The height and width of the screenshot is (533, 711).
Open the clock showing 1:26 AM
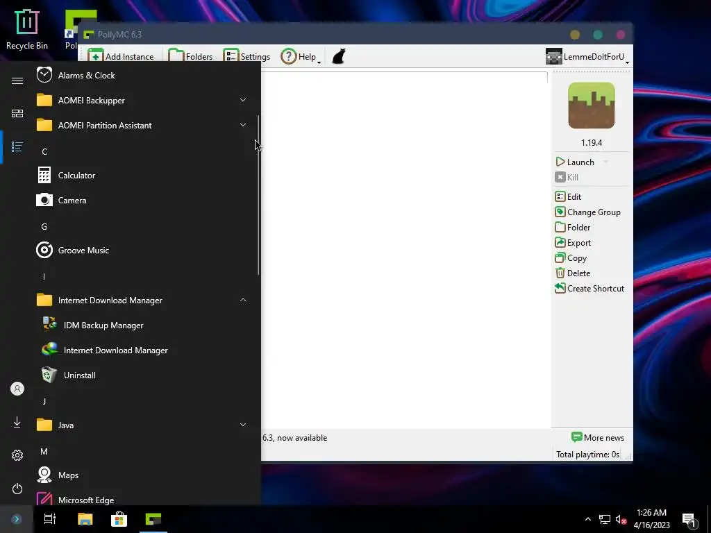(x=651, y=519)
